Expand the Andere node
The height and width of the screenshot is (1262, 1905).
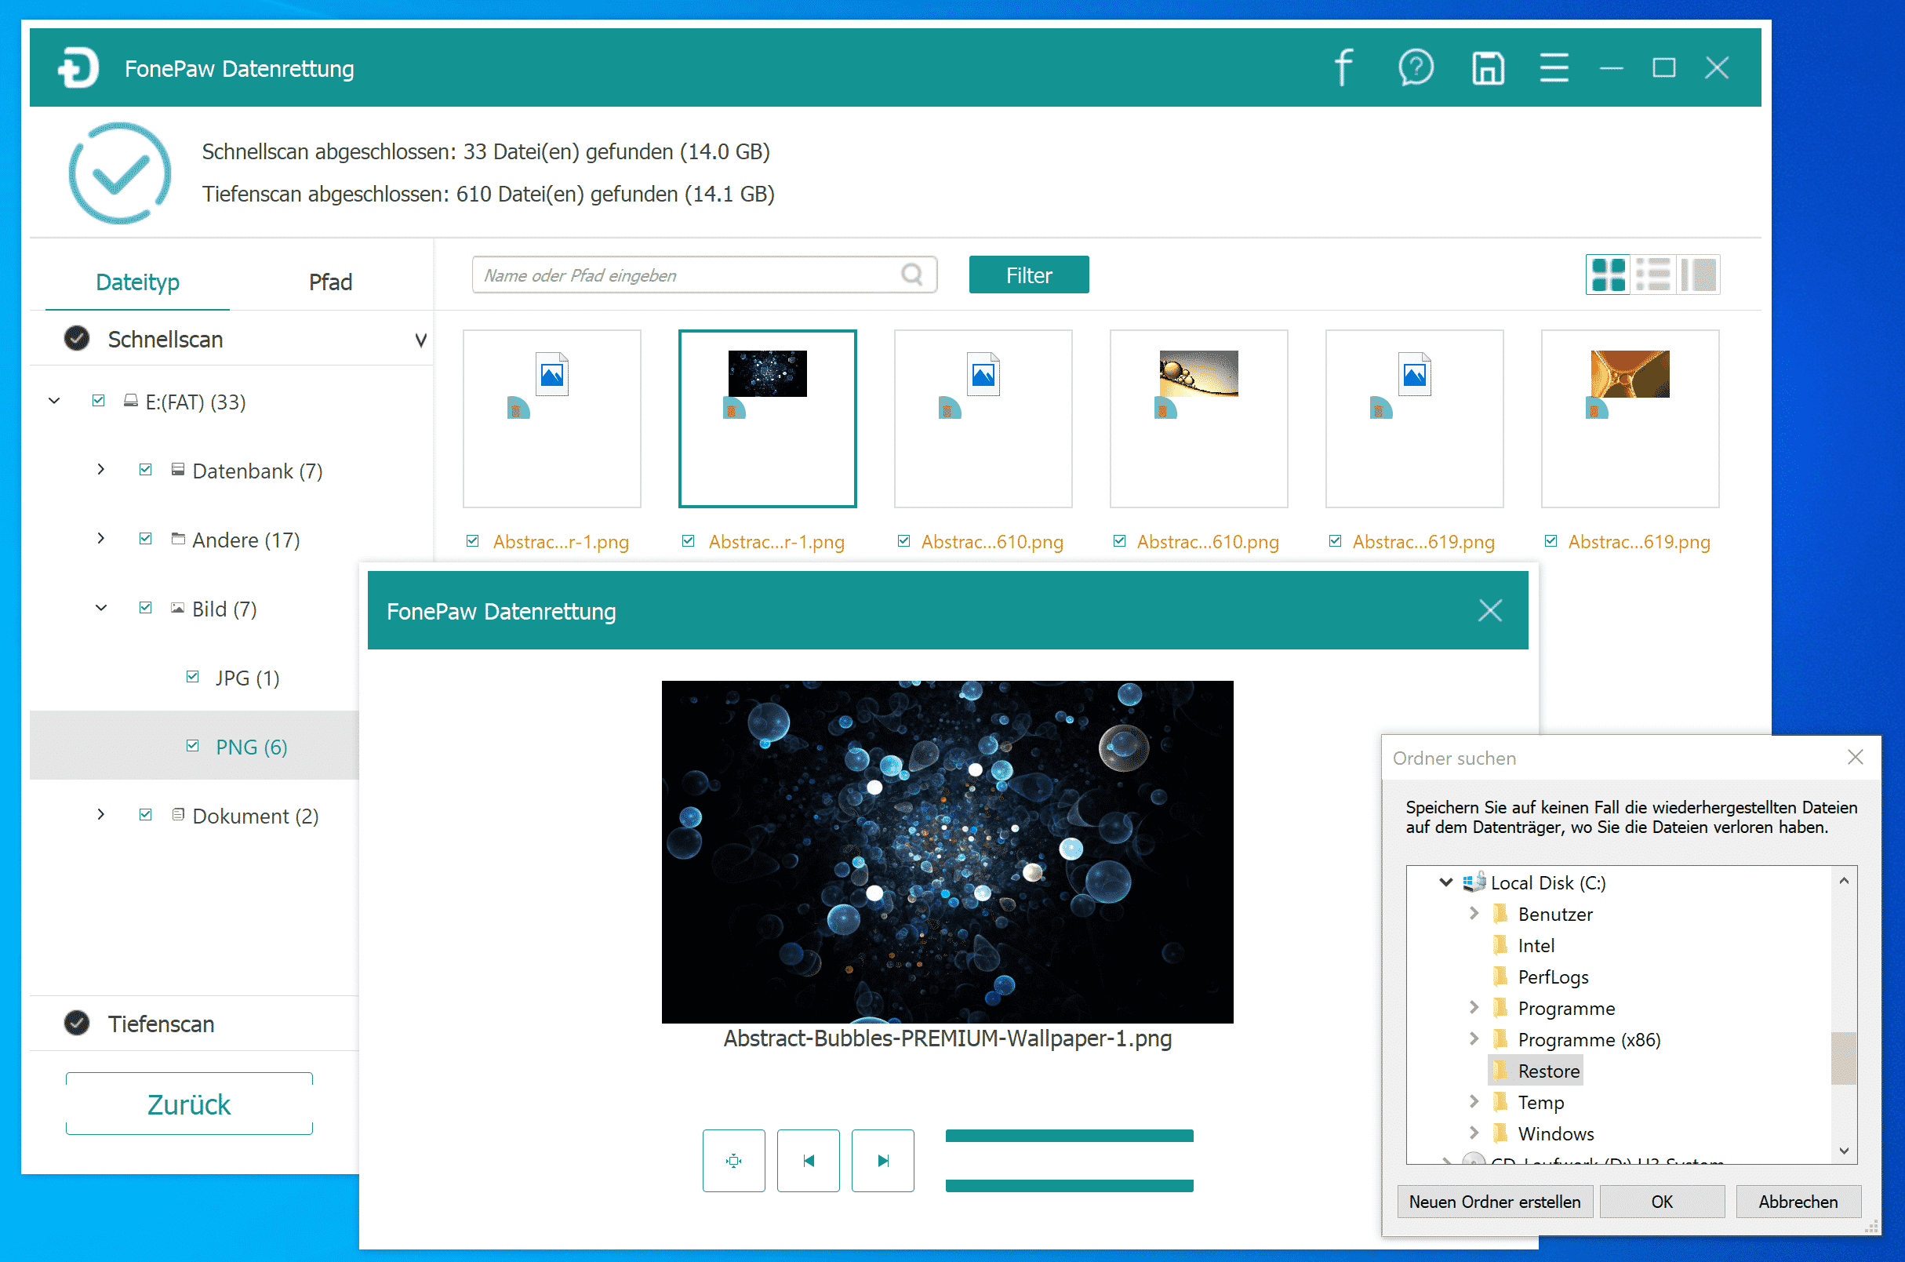101,540
